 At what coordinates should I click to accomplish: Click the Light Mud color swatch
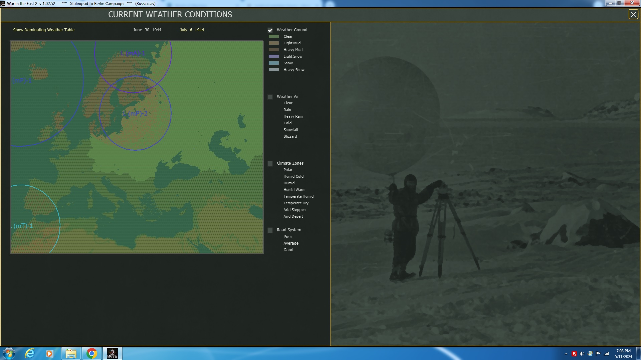[x=274, y=43]
